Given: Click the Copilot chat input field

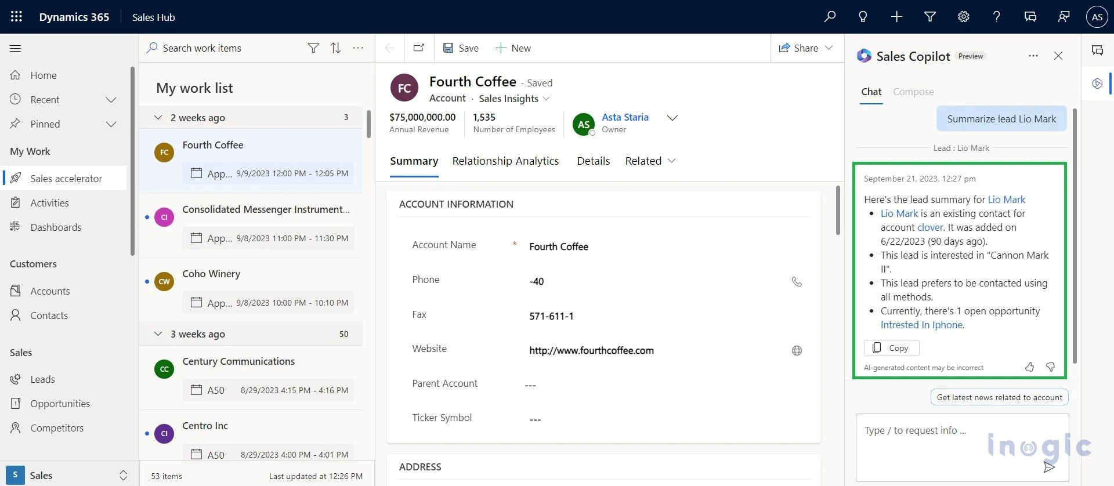Looking at the screenshot, I should [x=962, y=447].
